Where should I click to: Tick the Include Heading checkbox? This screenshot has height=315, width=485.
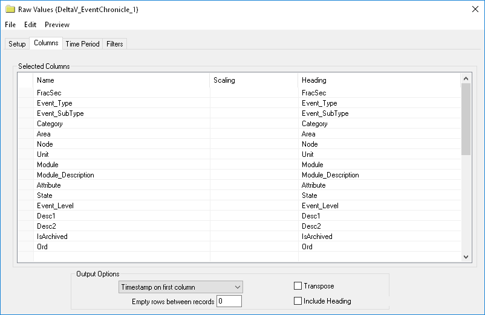[x=298, y=301]
